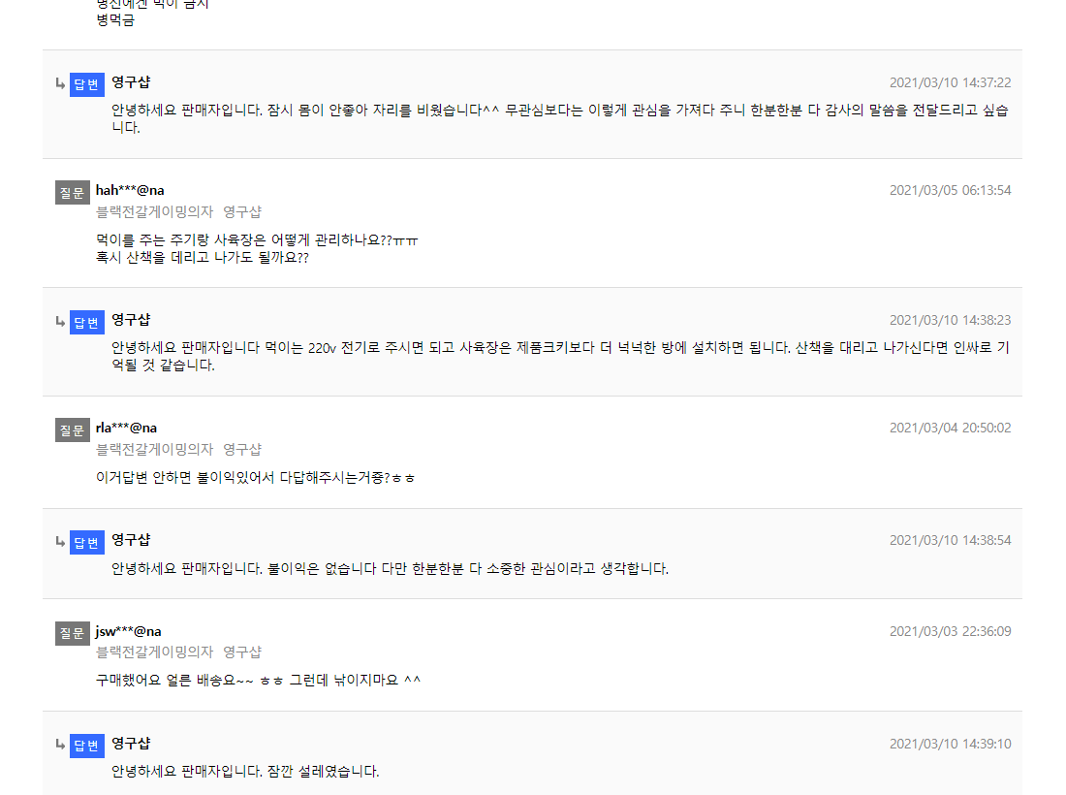Click the 답변 badge at 14:39:10
Screen dimensions: 1066x795
87,746
